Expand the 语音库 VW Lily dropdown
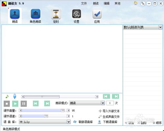 pyautogui.click(x=68, y=122)
